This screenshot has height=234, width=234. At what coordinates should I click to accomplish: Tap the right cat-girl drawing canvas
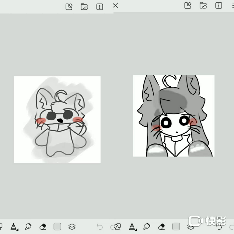(174, 116)
